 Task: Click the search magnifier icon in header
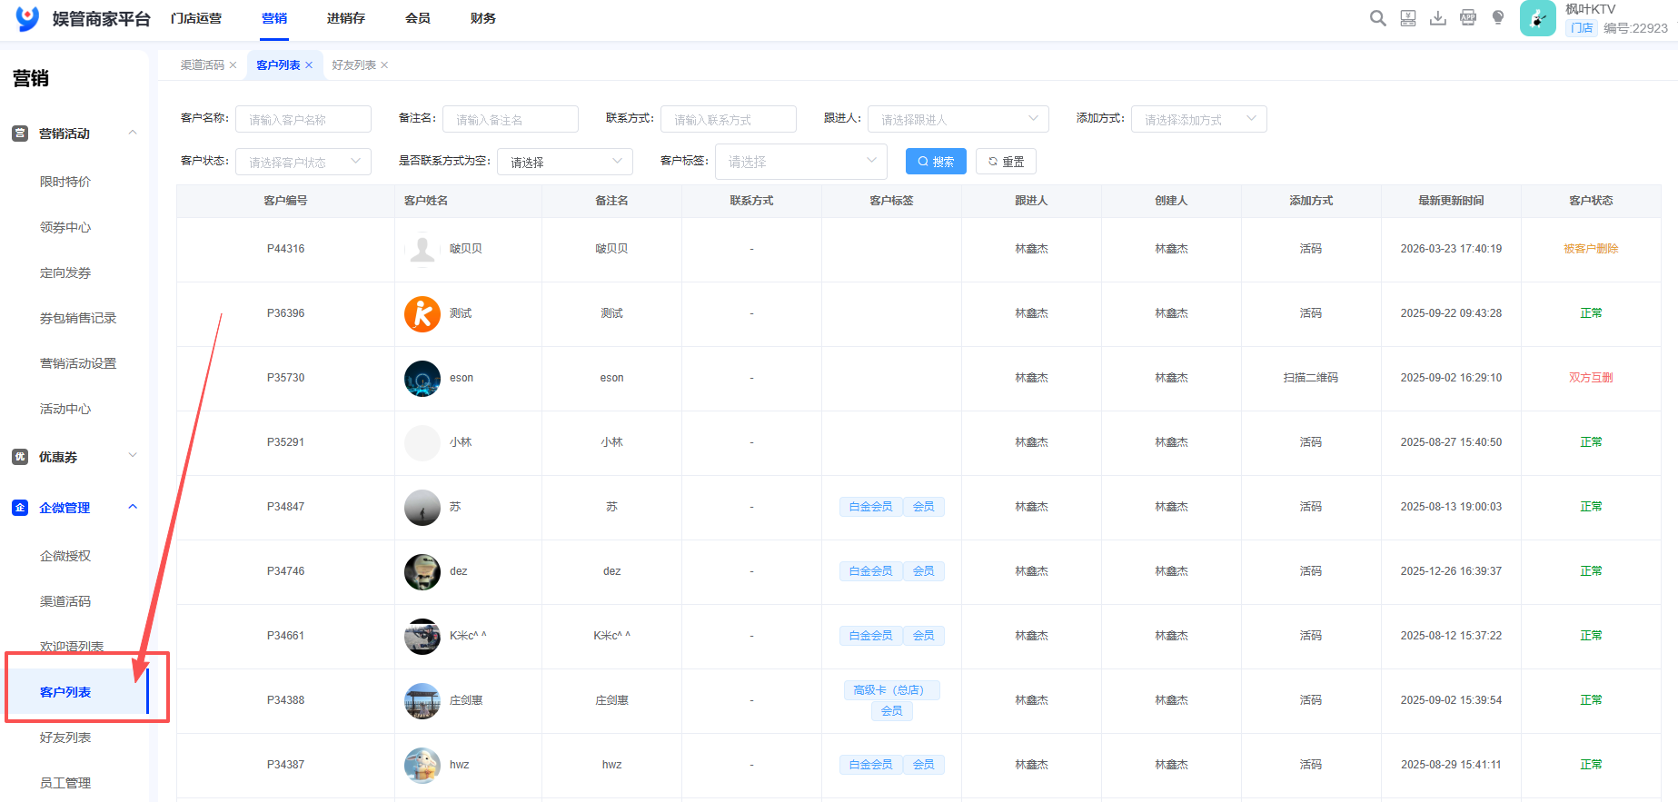point(1377,18)
